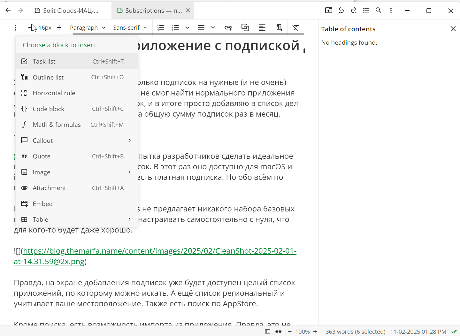Click the Outline list icon

coord(24,77)
